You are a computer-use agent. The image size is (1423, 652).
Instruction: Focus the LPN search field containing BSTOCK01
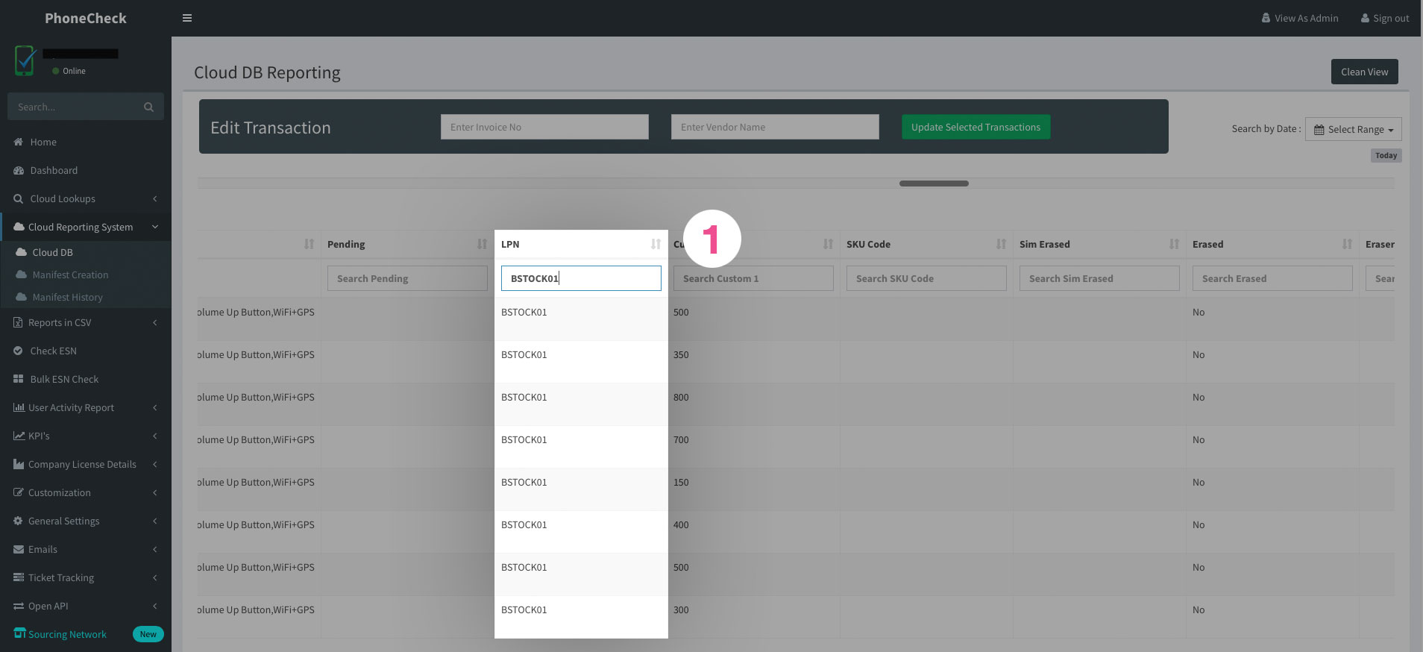(x=581, y=278)
